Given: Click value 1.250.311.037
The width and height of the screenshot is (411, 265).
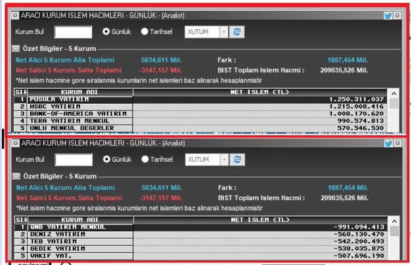Looking at the screenshot, I should click(x=357, y=100).
